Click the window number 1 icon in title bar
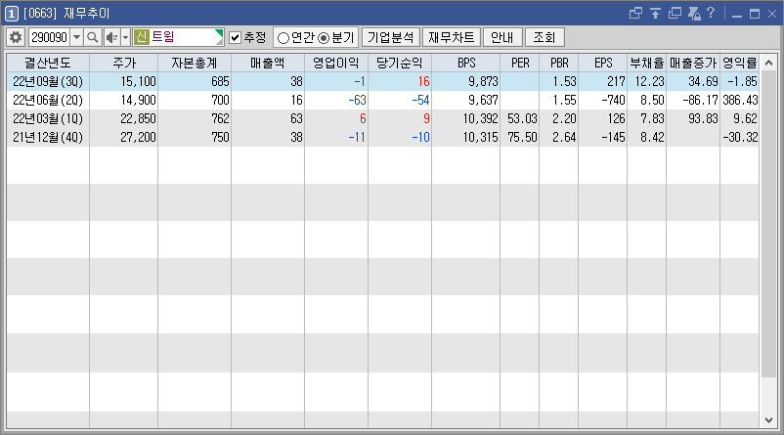This screenshot has width=784, height=435. [x=12, y=14]
